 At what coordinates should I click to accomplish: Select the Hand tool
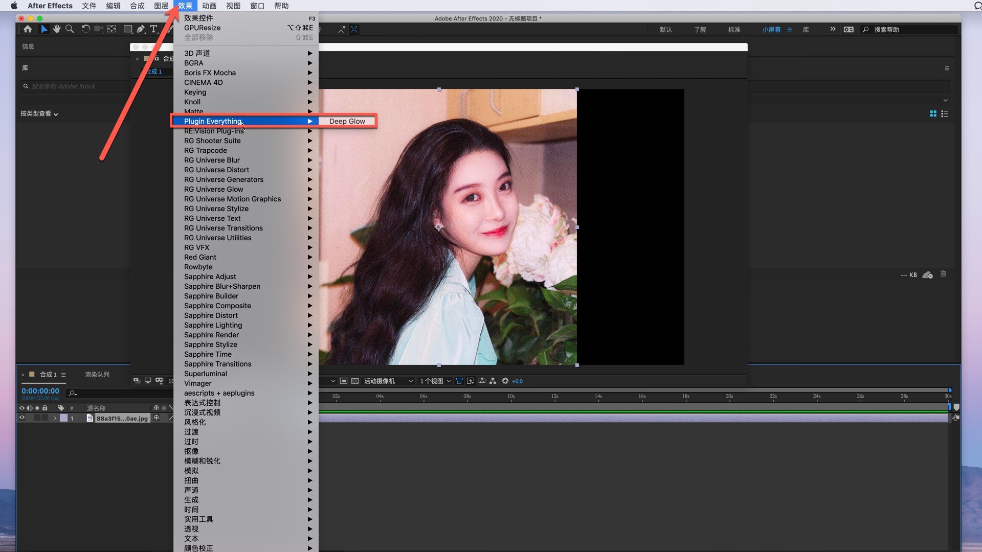pos(57,29)
